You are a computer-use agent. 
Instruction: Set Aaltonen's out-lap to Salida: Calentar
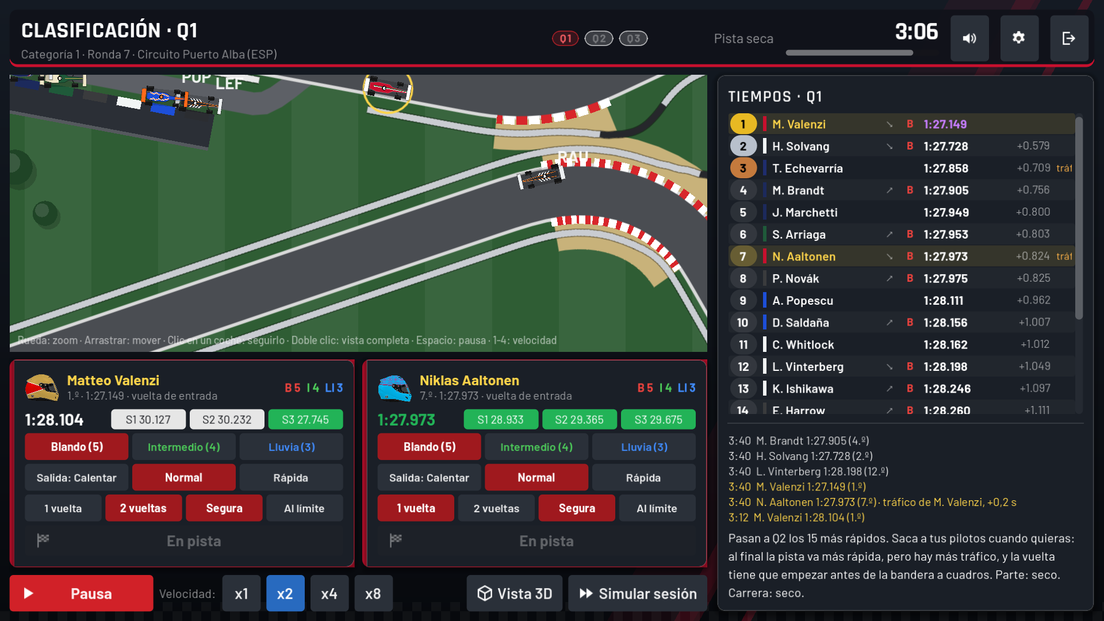click(x=429, y=477)
